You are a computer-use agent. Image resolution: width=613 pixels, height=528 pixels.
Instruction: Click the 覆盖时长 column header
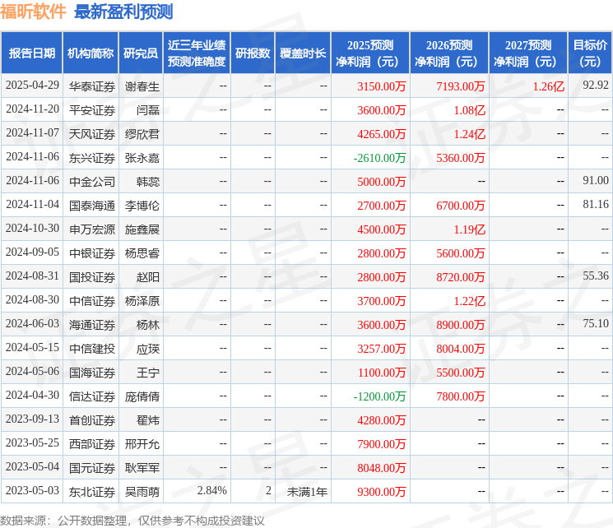tap(303, 53)
